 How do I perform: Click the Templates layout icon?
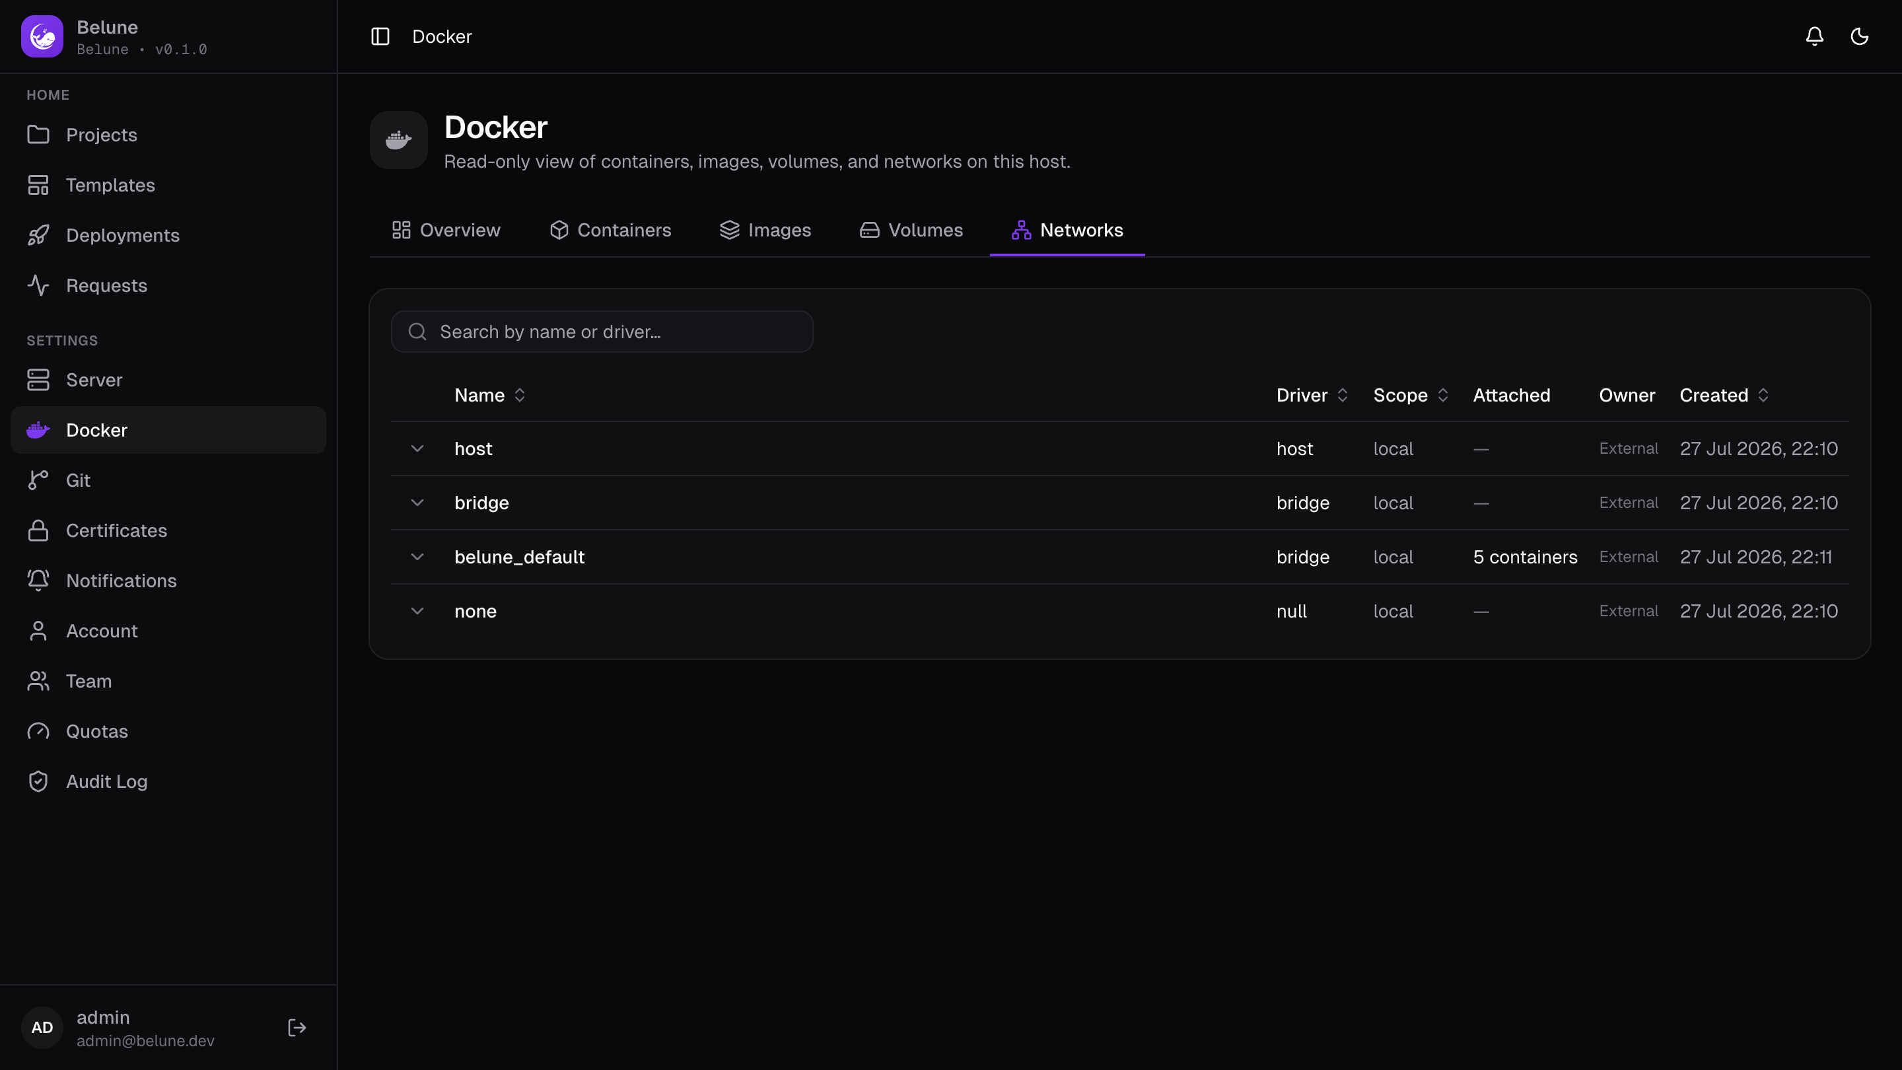click(x=38, y=186)
